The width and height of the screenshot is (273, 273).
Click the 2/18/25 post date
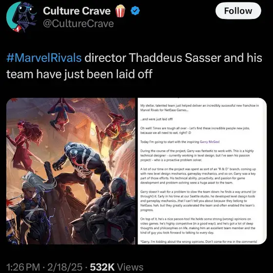(x=65, y=267)
